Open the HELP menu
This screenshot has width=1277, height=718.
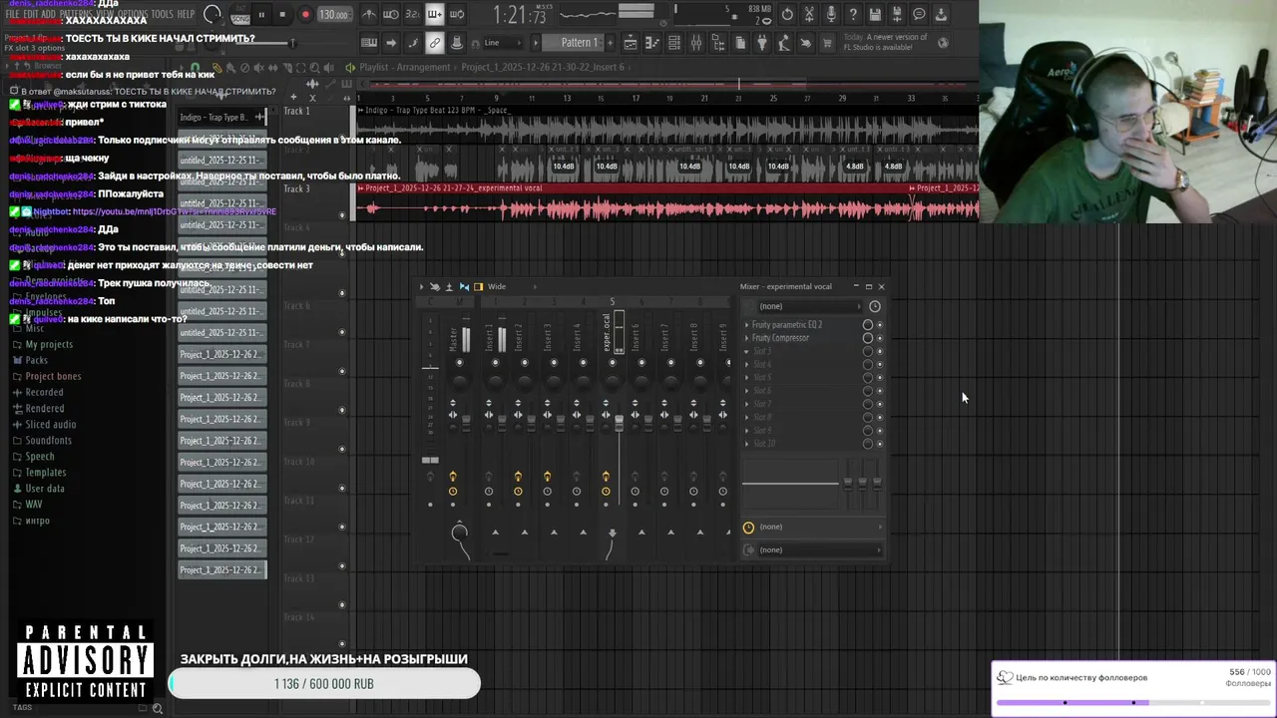[186, 14]
